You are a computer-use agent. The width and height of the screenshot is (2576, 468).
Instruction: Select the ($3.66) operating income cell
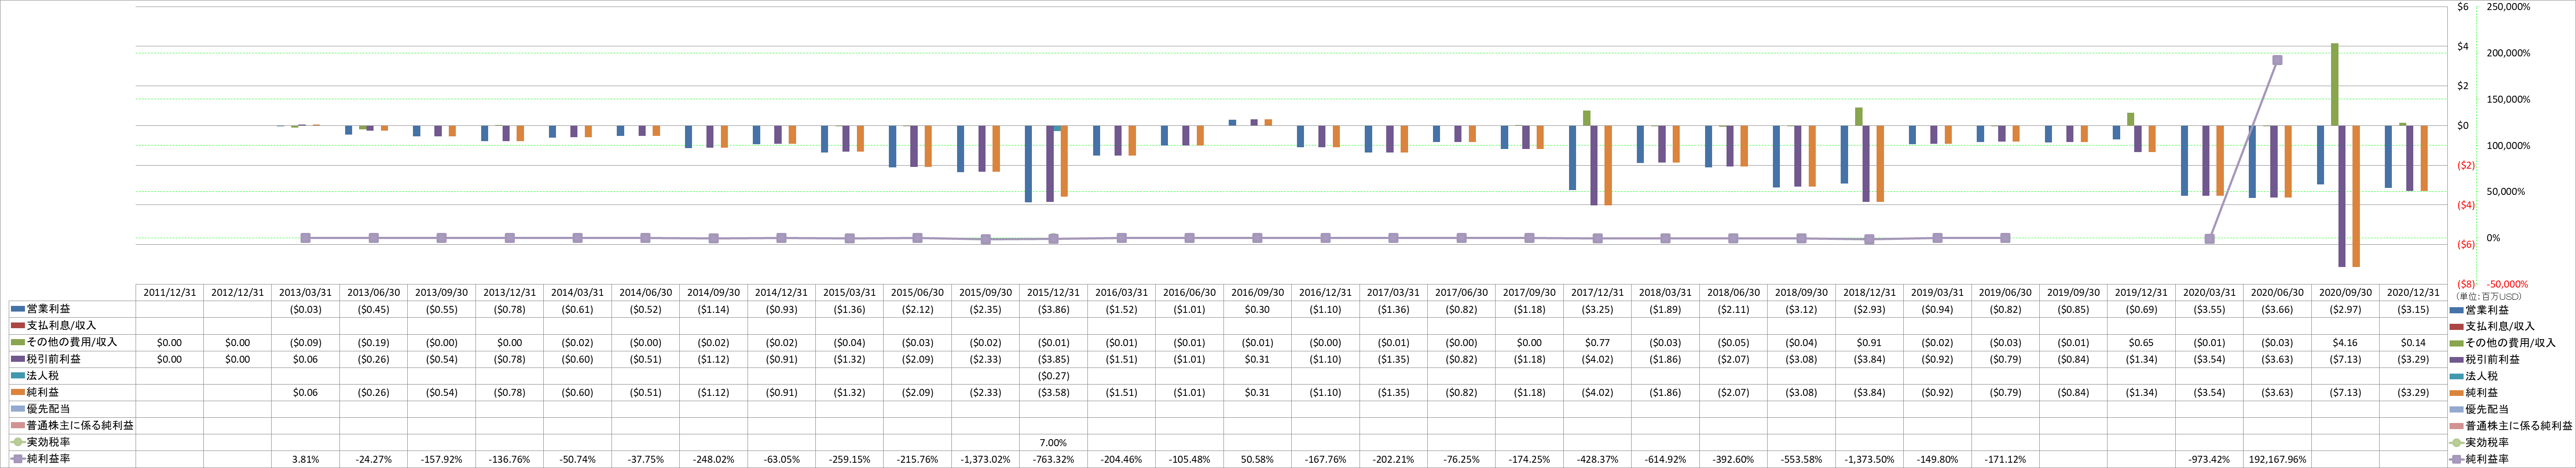click(x=2277, y=310)
